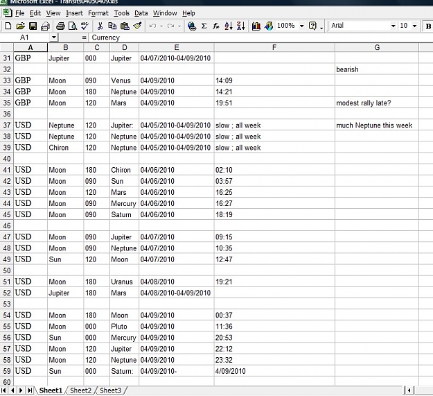Open the Insert menu

[x=74, y=13]
